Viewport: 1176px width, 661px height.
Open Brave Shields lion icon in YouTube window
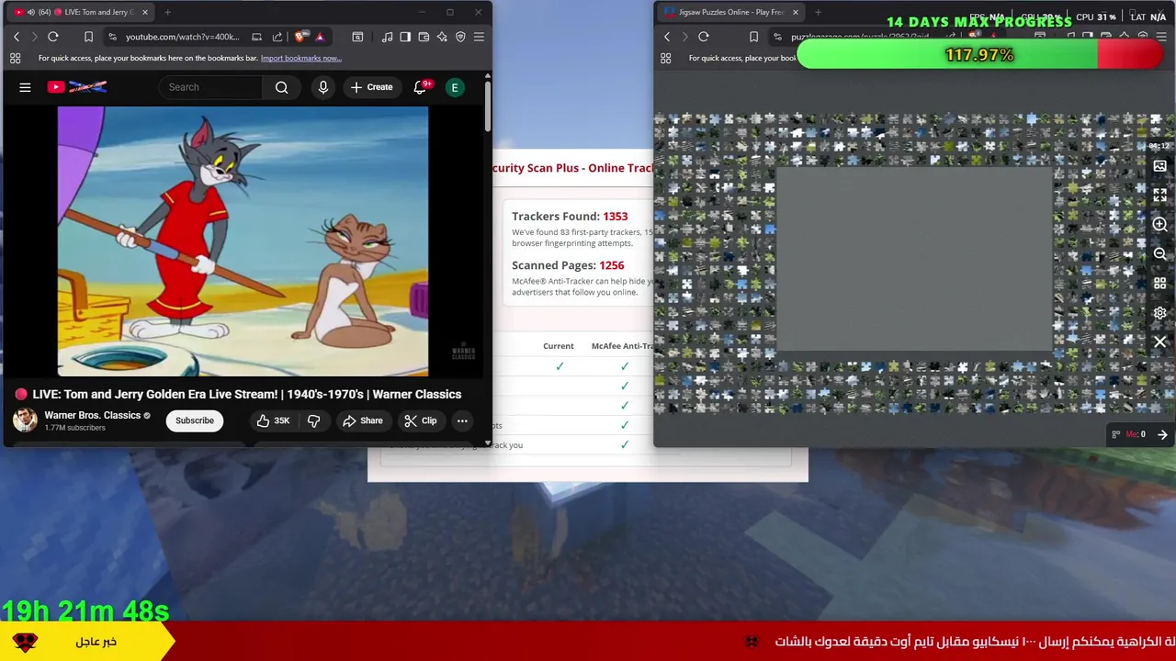pyautogui.click(x=300, y=37)
